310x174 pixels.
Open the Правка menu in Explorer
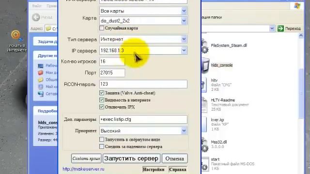[51, 6]
